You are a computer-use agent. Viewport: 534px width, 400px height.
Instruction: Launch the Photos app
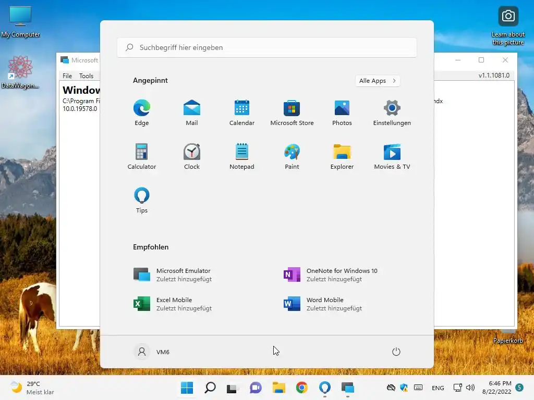[x=342, y=113]
